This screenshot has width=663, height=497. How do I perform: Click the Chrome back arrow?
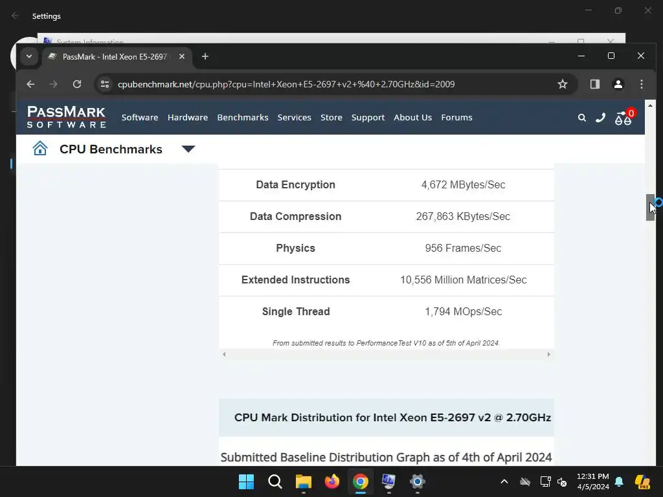(x=30, y=84)
